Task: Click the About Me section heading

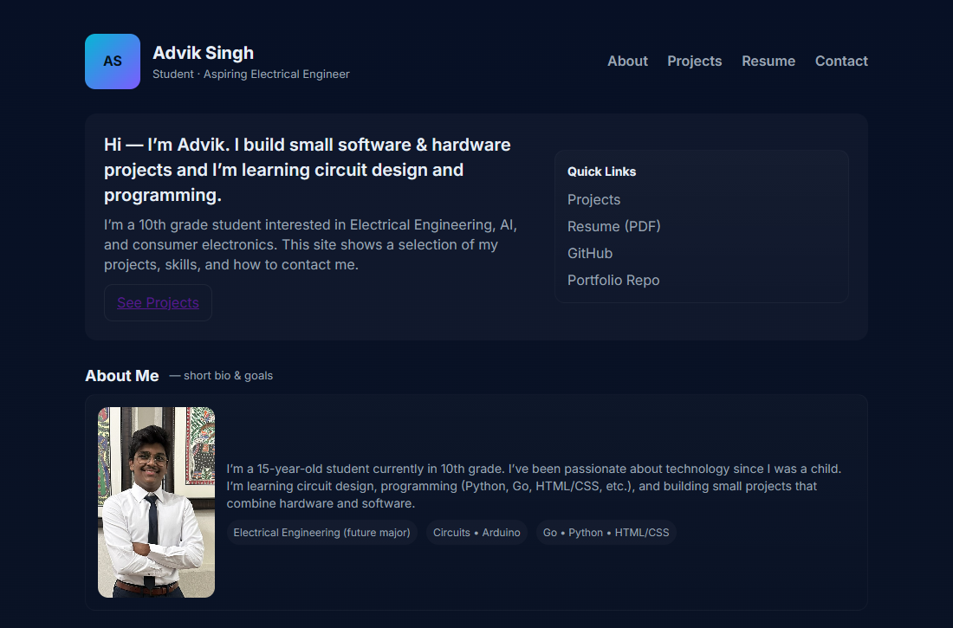Action: pyautogui.click(x=122, y=376)
